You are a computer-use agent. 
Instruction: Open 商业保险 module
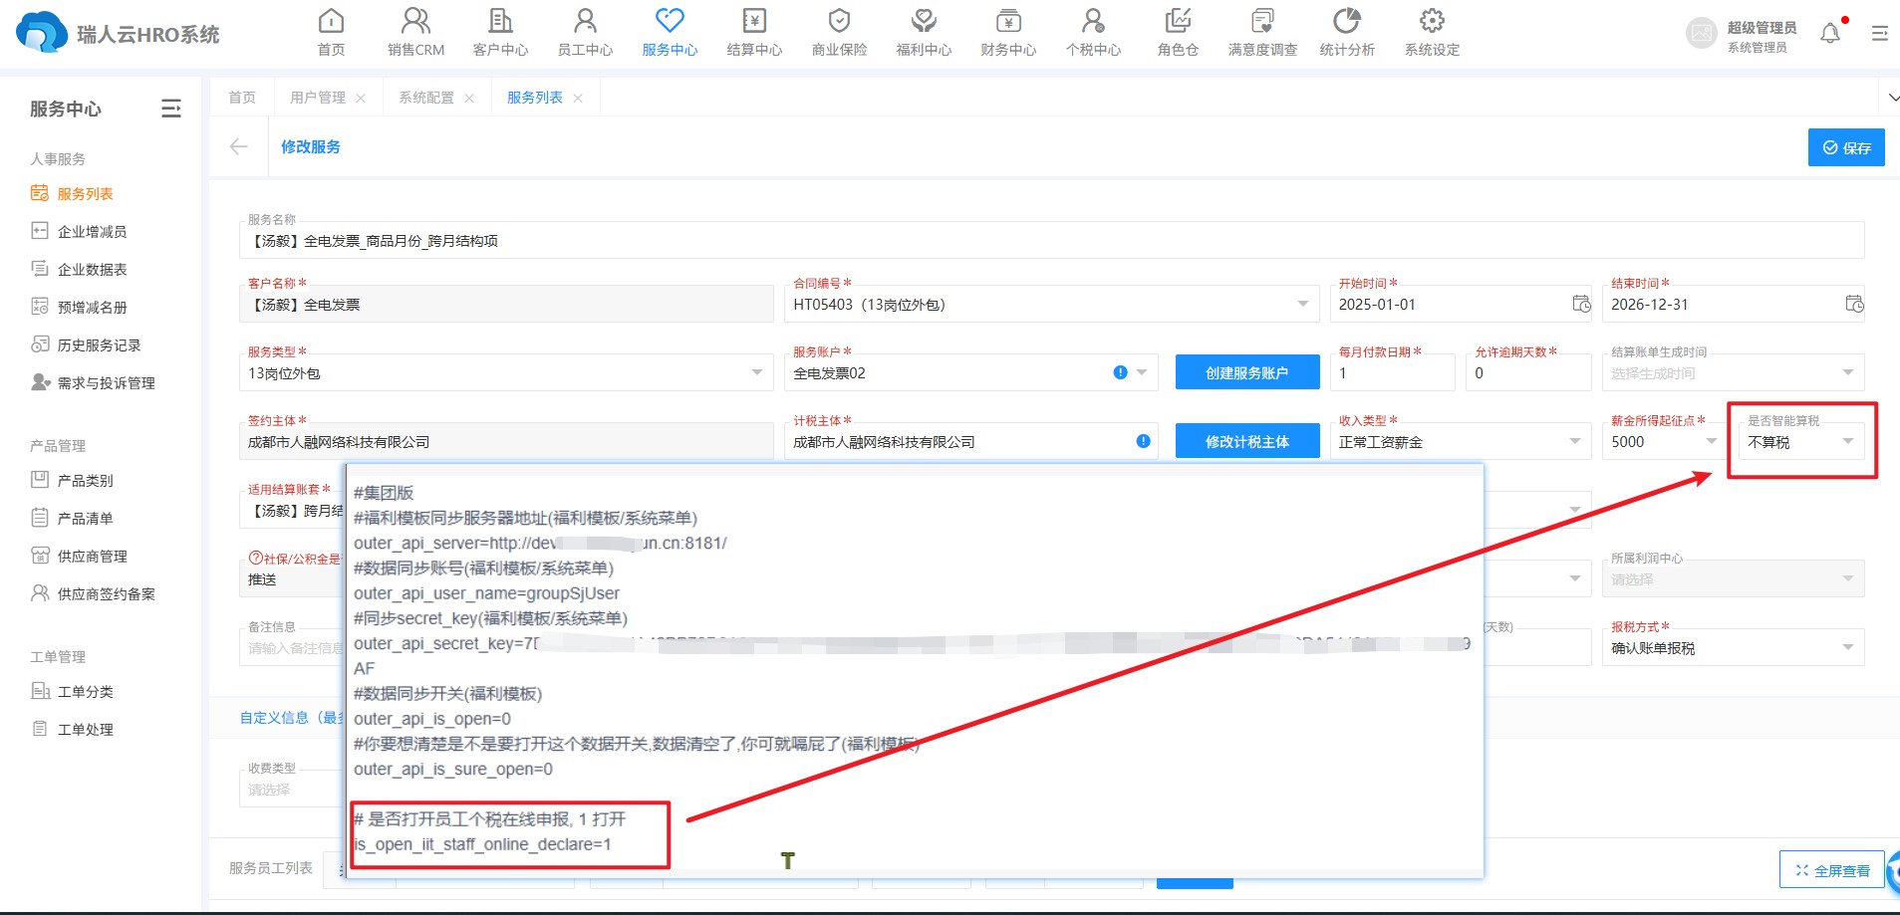coord(839,32)
